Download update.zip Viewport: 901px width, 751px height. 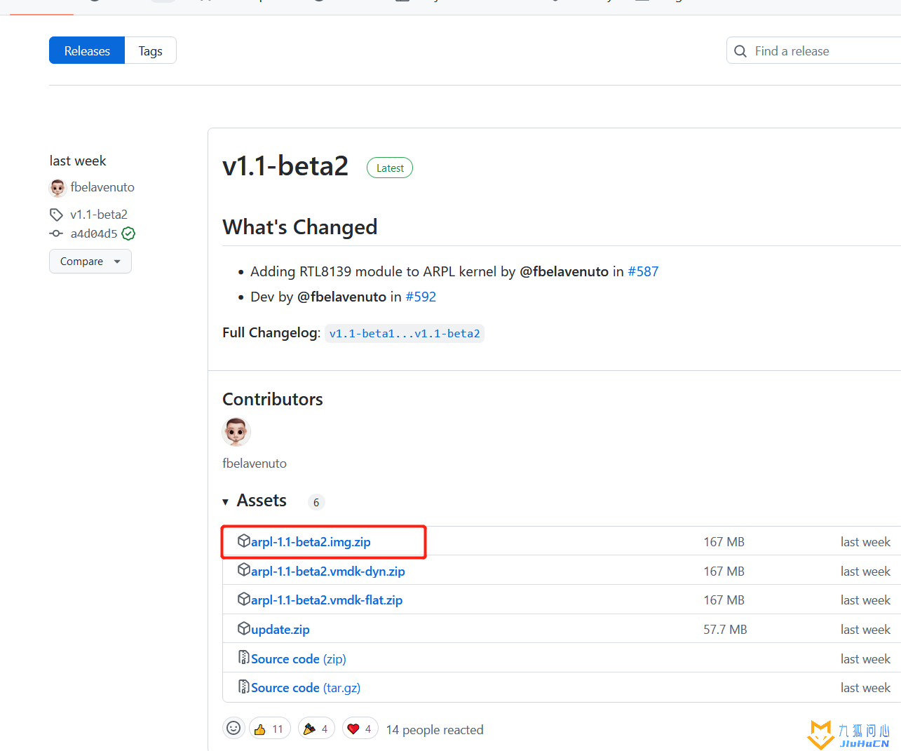click(x=280, y=630)
